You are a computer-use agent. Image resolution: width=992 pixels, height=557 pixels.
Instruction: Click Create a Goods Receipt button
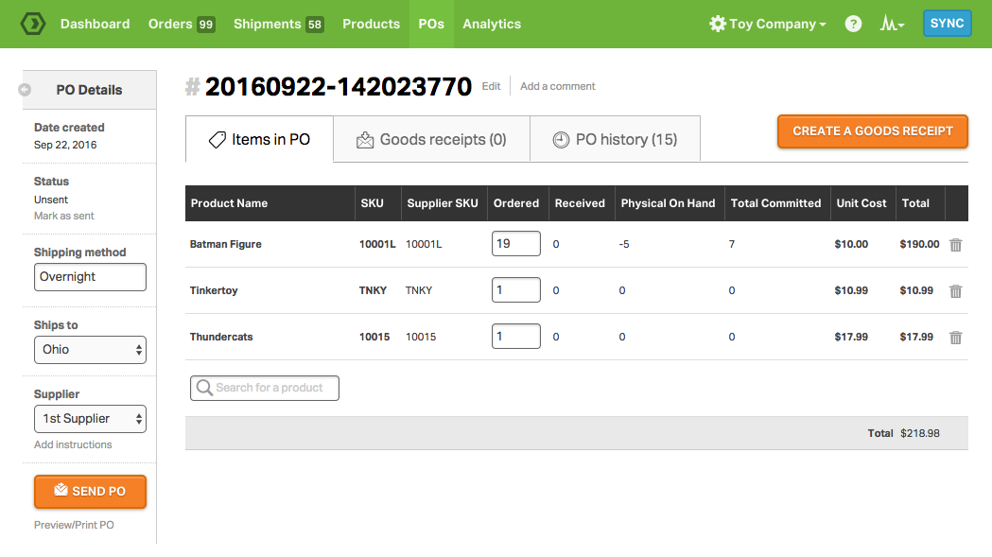pos(872,131)
